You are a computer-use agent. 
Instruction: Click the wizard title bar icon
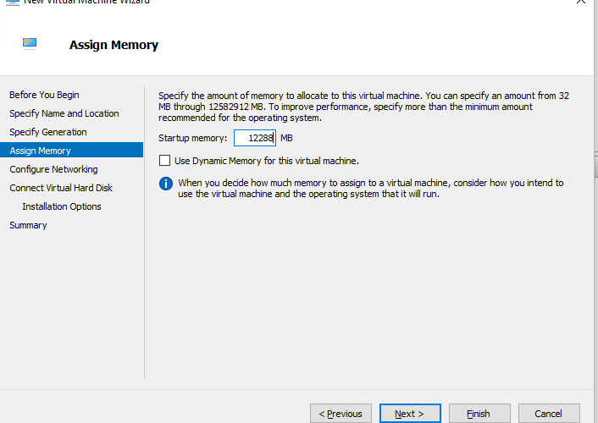[x=11, y=2]
